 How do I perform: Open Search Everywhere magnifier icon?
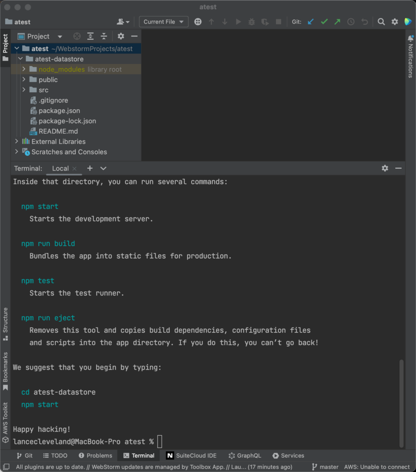pos(381,22)
